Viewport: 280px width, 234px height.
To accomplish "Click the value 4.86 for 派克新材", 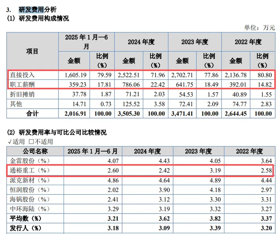I will [113, 180].
